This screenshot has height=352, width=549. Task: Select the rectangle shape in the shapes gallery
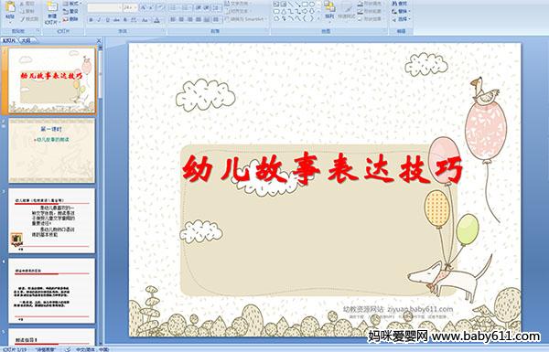tap(305, 5)
